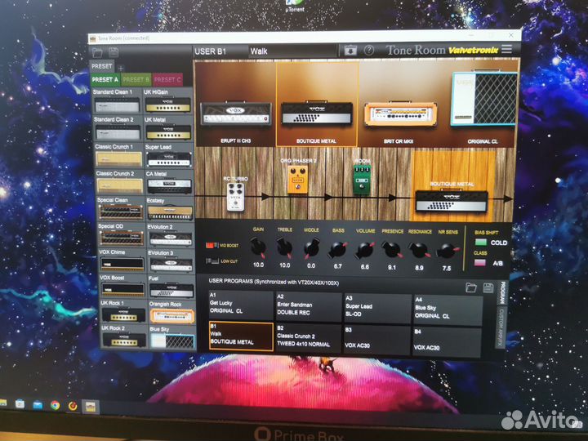Select green Room reverb pedal

tap(362, 180)
